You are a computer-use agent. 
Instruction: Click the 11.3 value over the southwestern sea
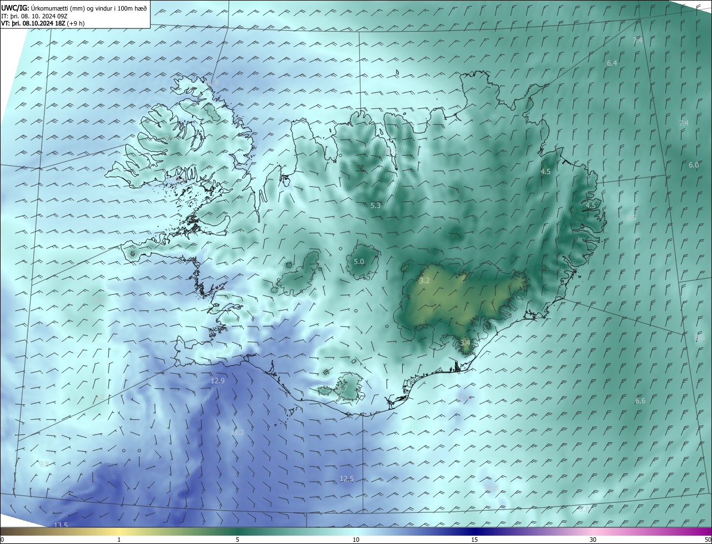237,432
